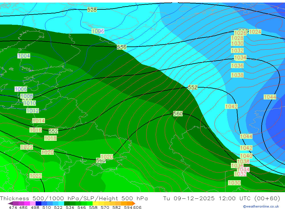Pick the bright lime green legend swatch

point(90,203)
